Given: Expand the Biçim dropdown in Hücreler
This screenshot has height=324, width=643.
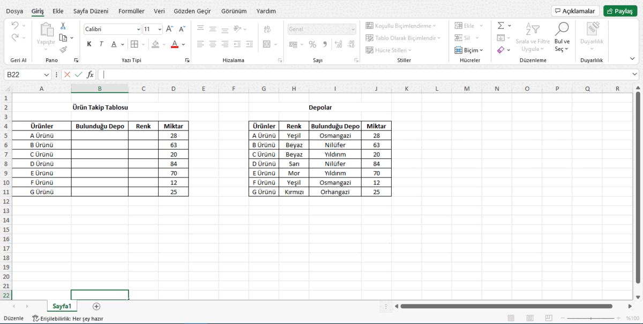Looking at the screenshot, I should point(469,50).
